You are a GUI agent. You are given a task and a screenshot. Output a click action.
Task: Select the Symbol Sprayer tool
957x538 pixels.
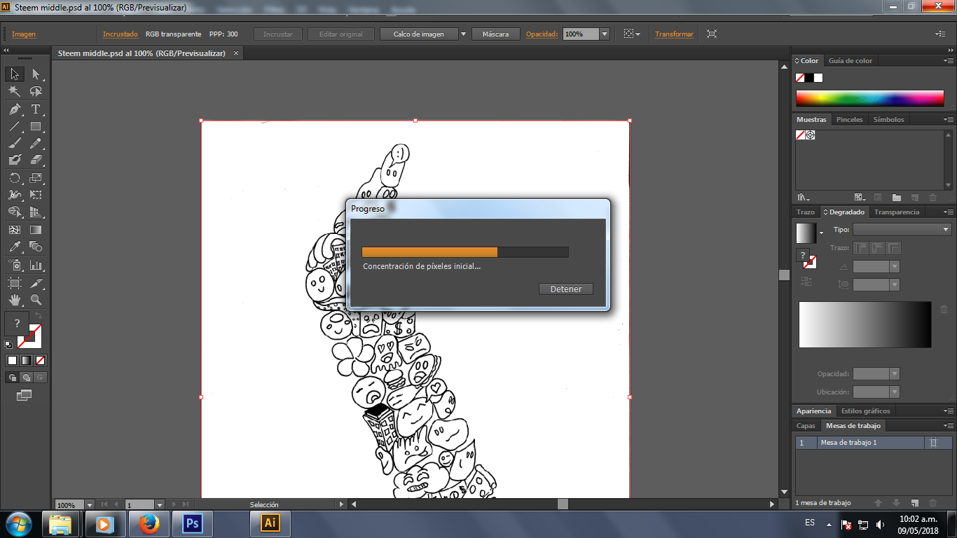[15, 265]
